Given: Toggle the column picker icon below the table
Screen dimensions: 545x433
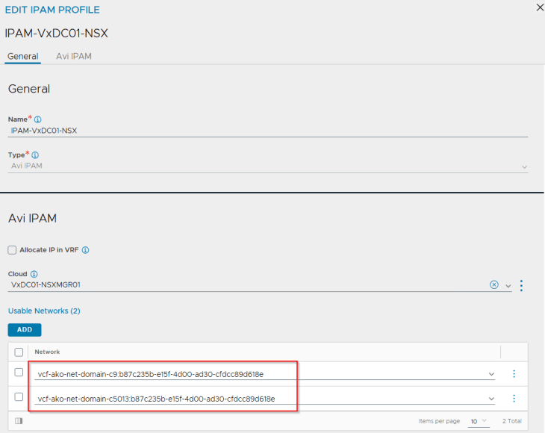Looking at the screenshot, I should point(19,421).
